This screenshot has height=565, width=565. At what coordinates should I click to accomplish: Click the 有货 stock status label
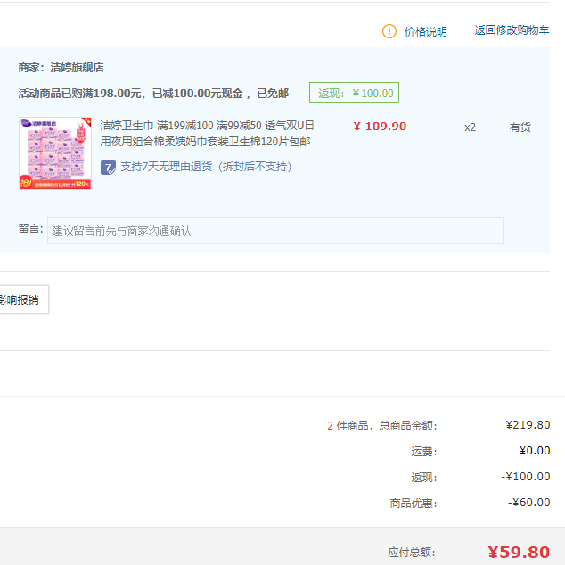[520, 127]
